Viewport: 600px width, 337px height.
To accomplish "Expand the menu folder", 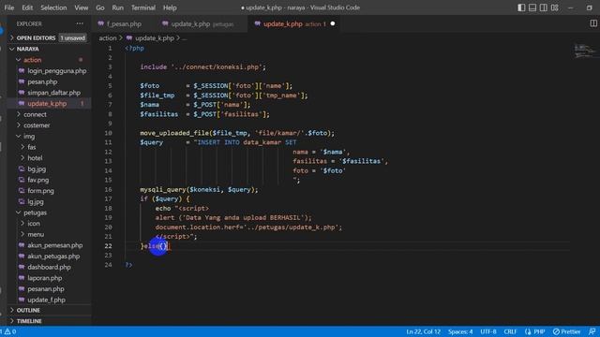I will [x=36, y=235].
